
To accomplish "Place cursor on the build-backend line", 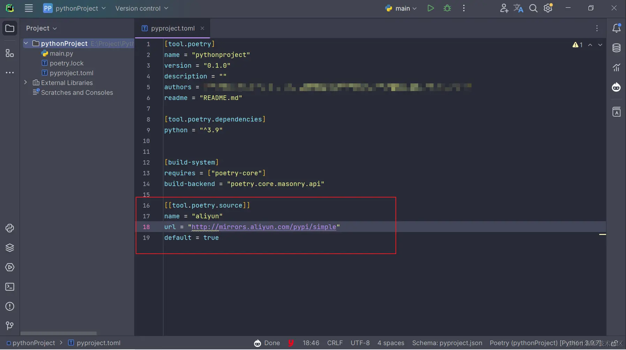I will click(x=244, y=184).
